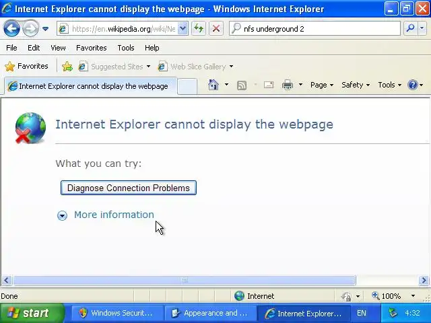
Task: Expand the address bar URL history dropdown
Action: click(x=183, y=28)
